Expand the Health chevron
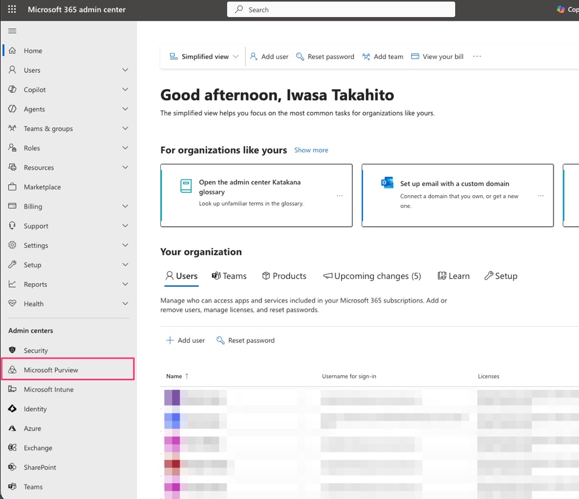Image resolution: width=579 pixels, height=499 pixels. [x=125, y=303]
